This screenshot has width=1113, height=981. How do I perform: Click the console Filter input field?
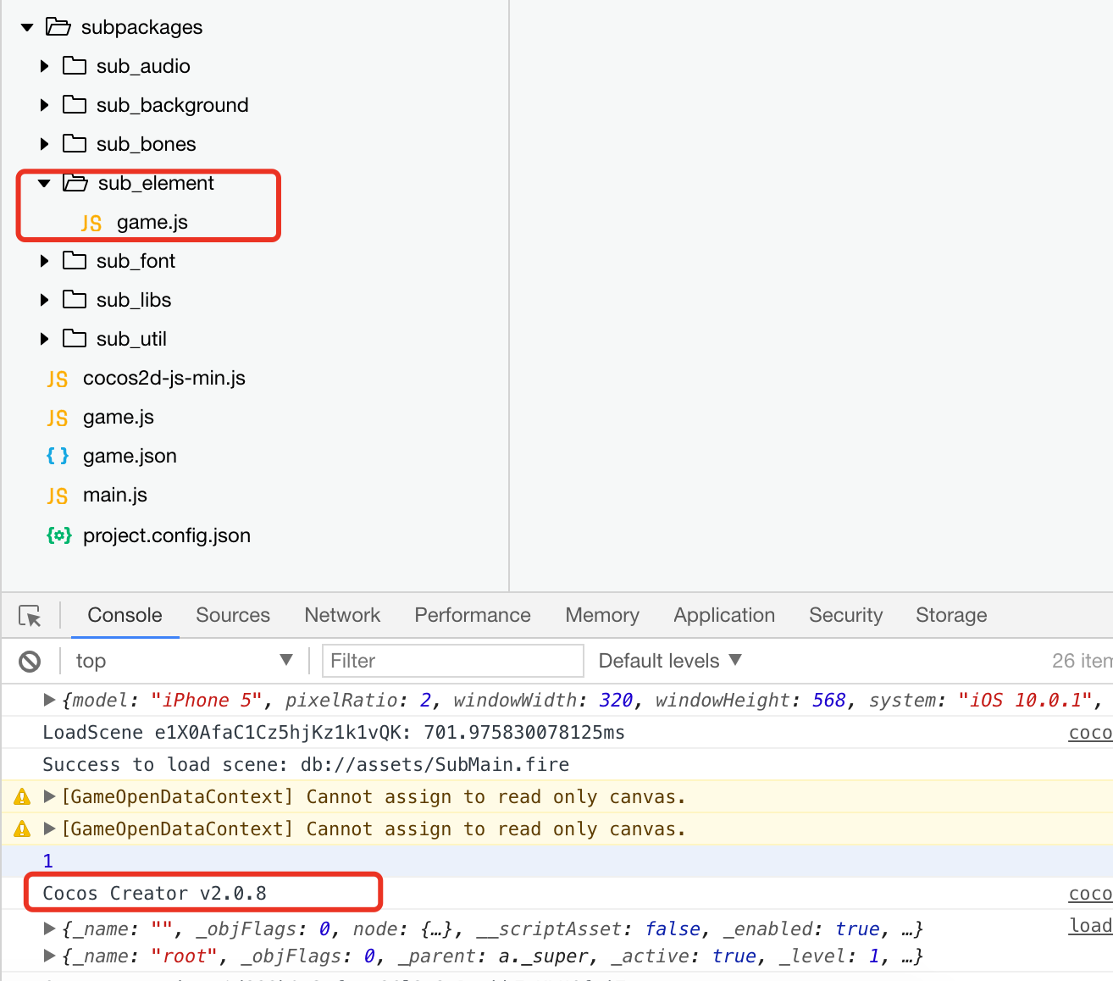click(x=452, y=661)
